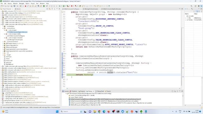
Task: Close the Project Explorer tab
Action: coord(13,9)
